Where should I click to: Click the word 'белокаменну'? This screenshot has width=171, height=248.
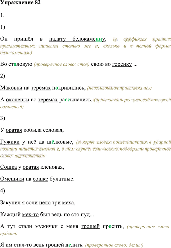pos(89,39)
